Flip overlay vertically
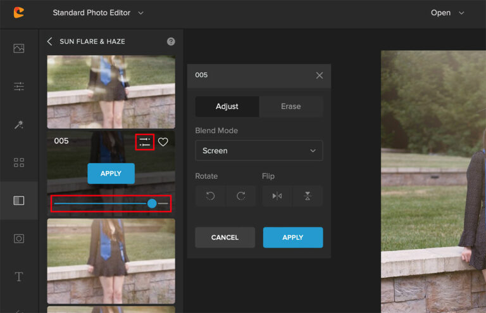Image resolution: width=486 pixels, height=313 pixels. coord(308,196)
